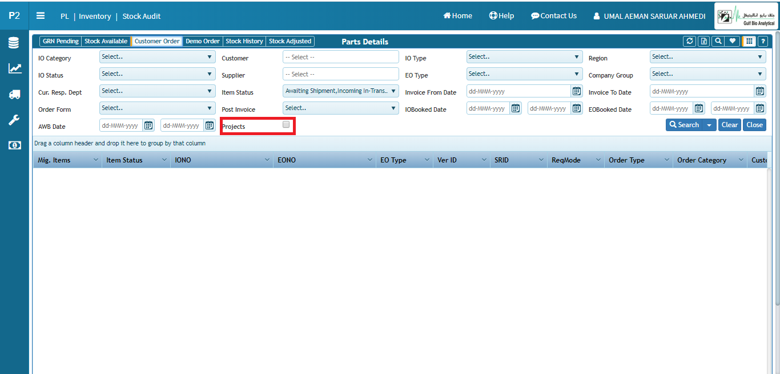Click the P2 application logo
Screen dimensions: 780x374
[14, 16]
